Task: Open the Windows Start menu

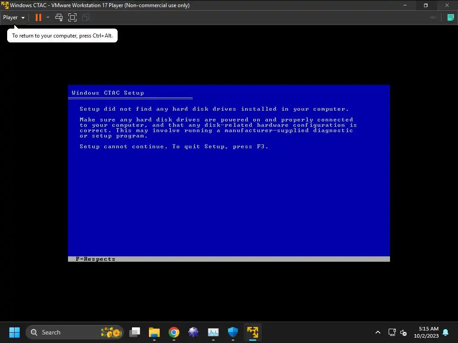Action: pyautogui.click(x=14, y=332)
